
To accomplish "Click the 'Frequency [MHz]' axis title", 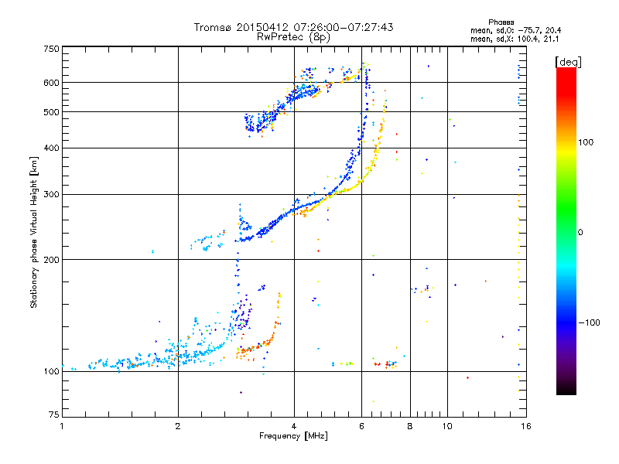I will (x=293, y=436).
